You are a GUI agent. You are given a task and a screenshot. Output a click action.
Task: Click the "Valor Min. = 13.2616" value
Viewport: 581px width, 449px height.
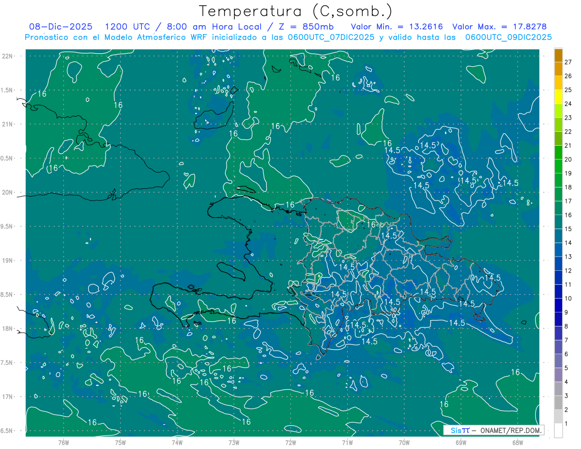point(397,27)
